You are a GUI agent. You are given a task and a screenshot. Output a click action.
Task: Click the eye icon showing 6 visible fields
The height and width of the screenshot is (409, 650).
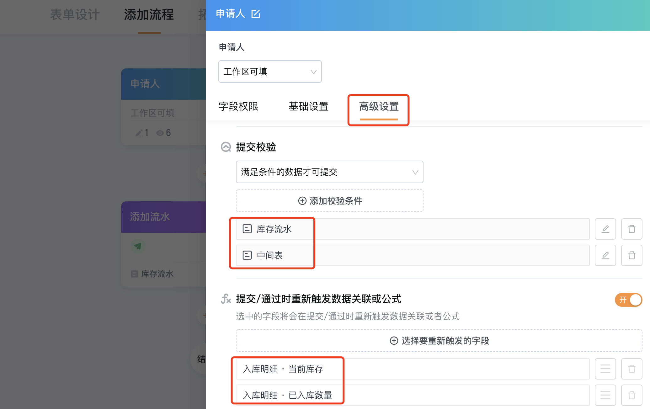(160, 133)
